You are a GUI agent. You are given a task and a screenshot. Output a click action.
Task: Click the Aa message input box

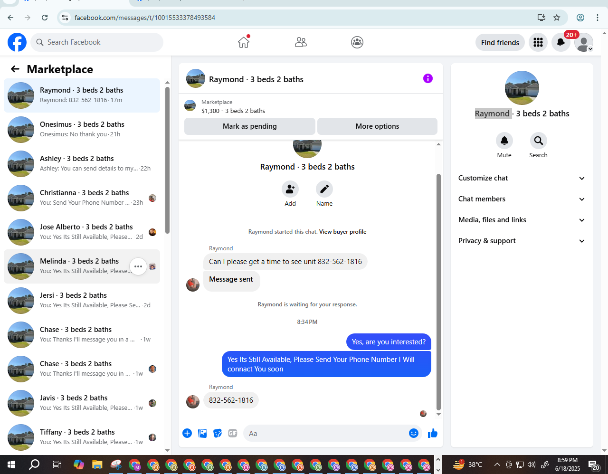tap(332, 433)
